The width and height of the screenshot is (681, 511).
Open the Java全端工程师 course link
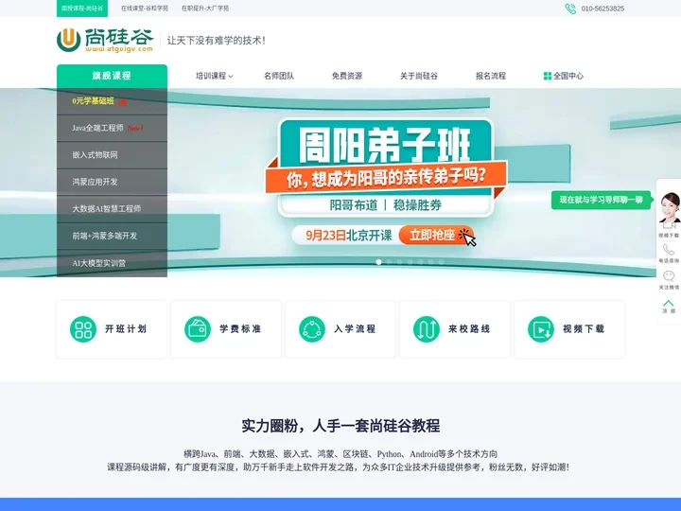click(x=97, y=128)
